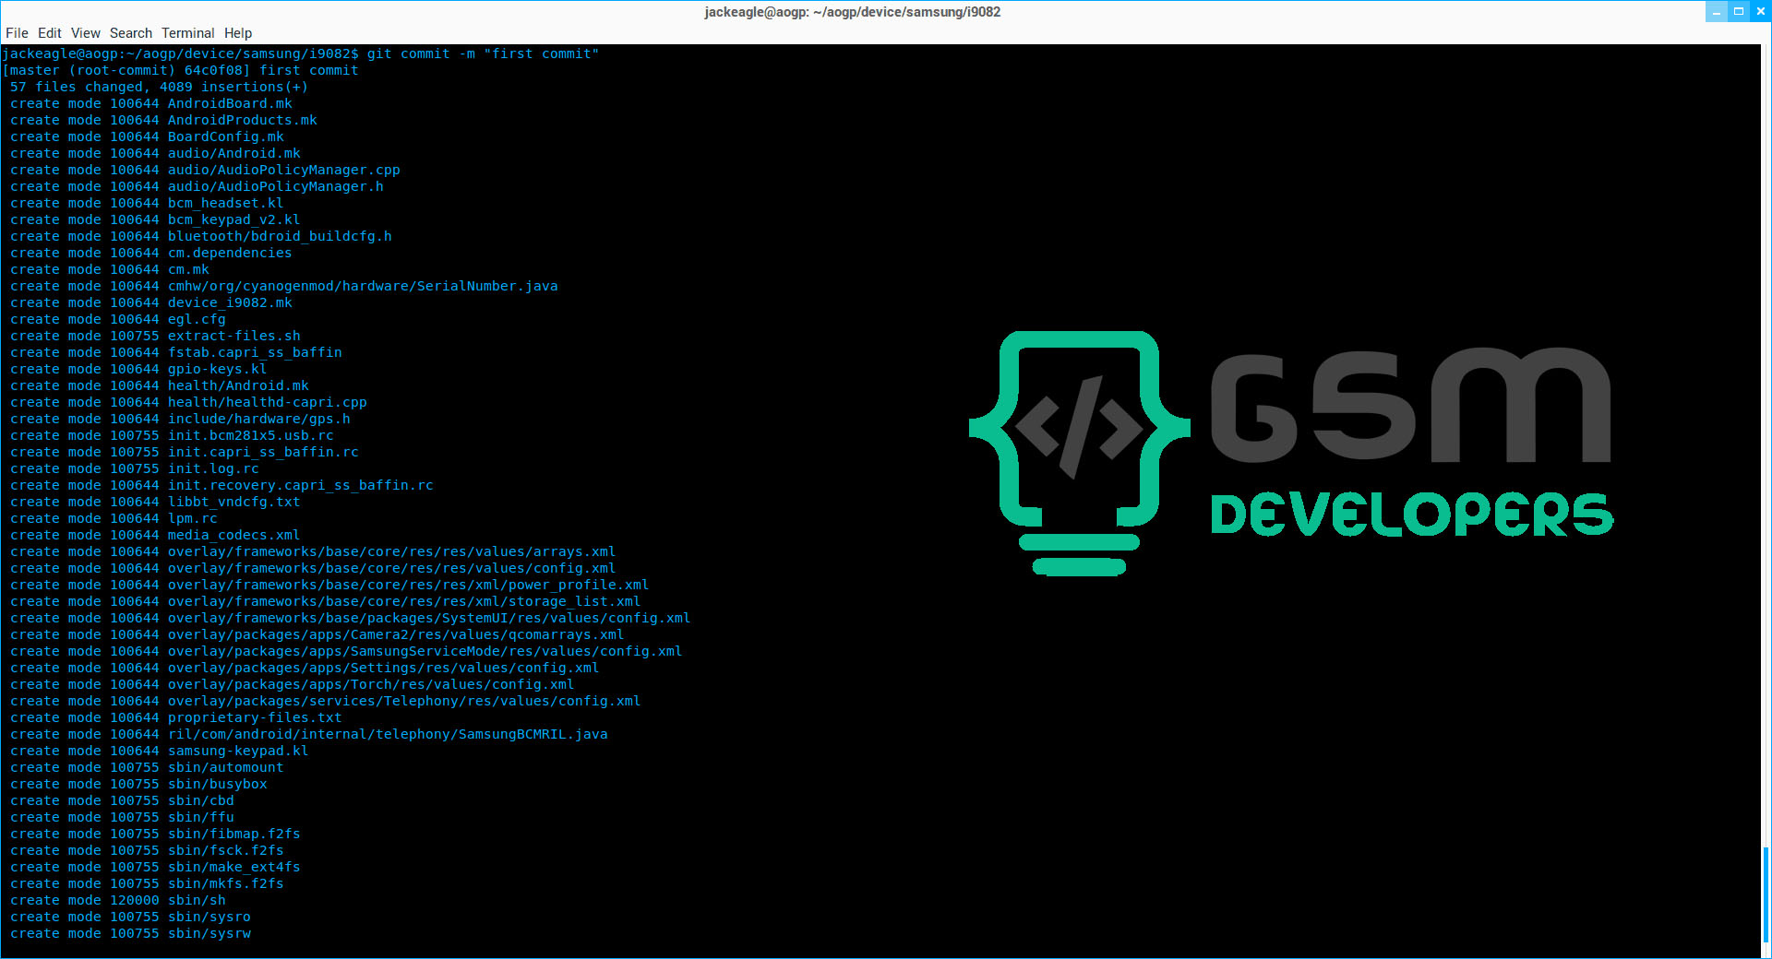Click the Telephony config.xml overlay line

point(326,701)
